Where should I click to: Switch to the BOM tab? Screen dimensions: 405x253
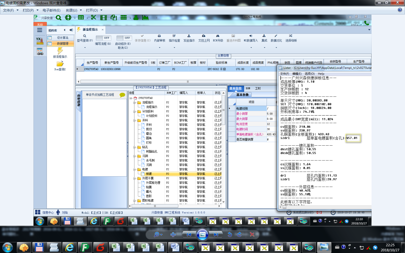(x=248, y=88)
